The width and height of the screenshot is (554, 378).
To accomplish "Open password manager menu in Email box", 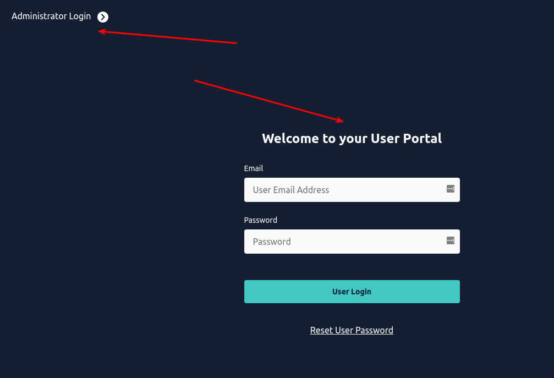I will 450,189.
